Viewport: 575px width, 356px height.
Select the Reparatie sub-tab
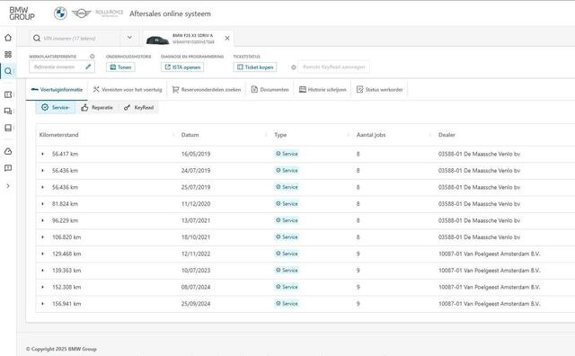click(x=97, y=108)
